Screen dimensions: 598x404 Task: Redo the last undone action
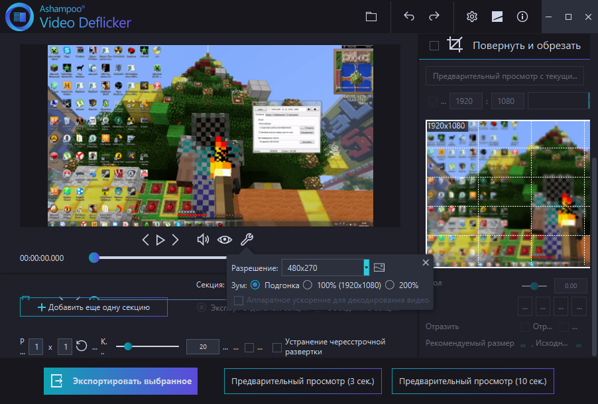click(434, 17)
